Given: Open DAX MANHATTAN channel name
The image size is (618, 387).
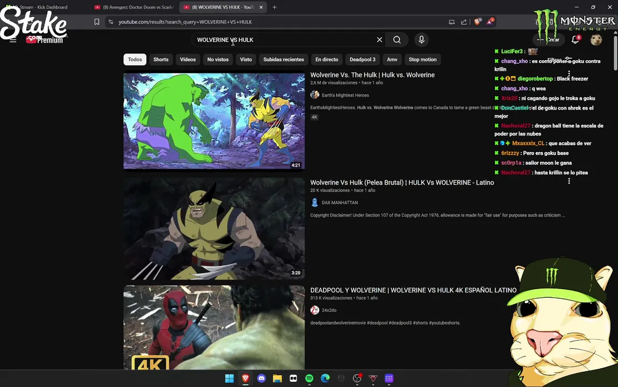Looking at the screenshot, I should (x=340, y=203).
